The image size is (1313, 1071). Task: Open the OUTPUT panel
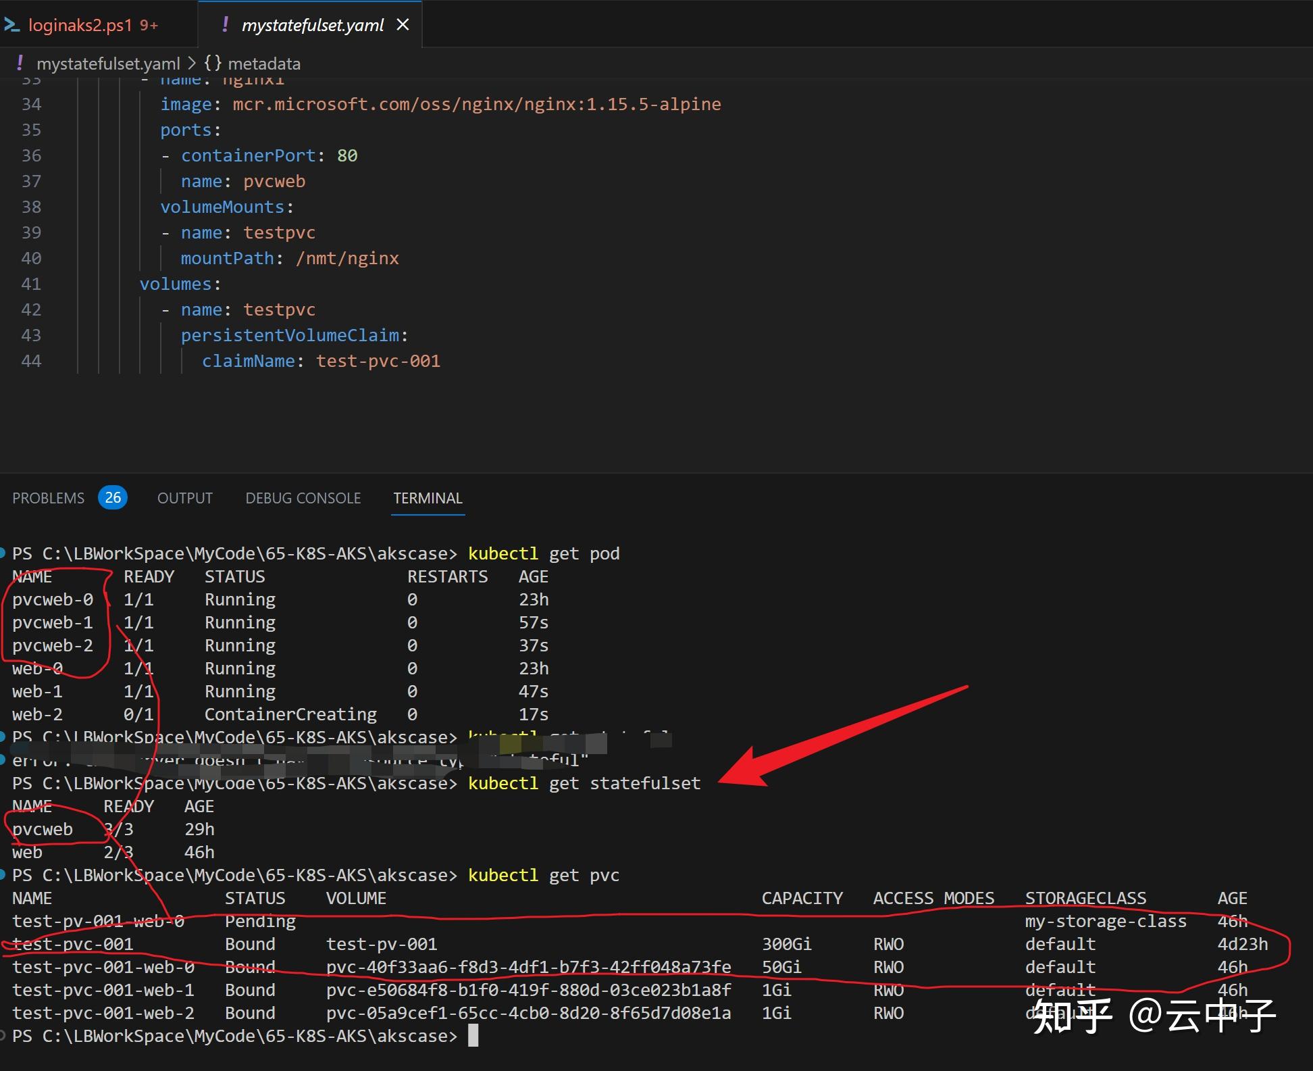(184, 497)
